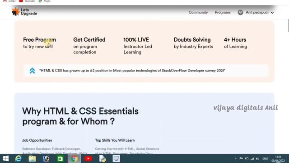
Task: Open the YouTube app taskbar icon
Action: point(89,158)
